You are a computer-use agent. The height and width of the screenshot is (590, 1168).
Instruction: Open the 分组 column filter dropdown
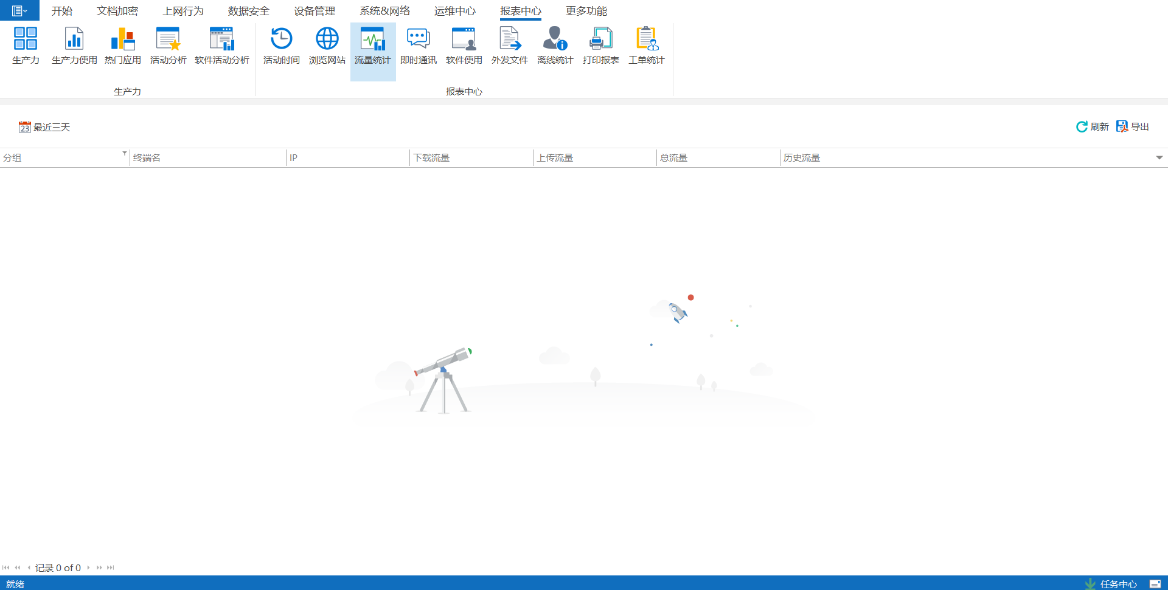pos(125,153)
